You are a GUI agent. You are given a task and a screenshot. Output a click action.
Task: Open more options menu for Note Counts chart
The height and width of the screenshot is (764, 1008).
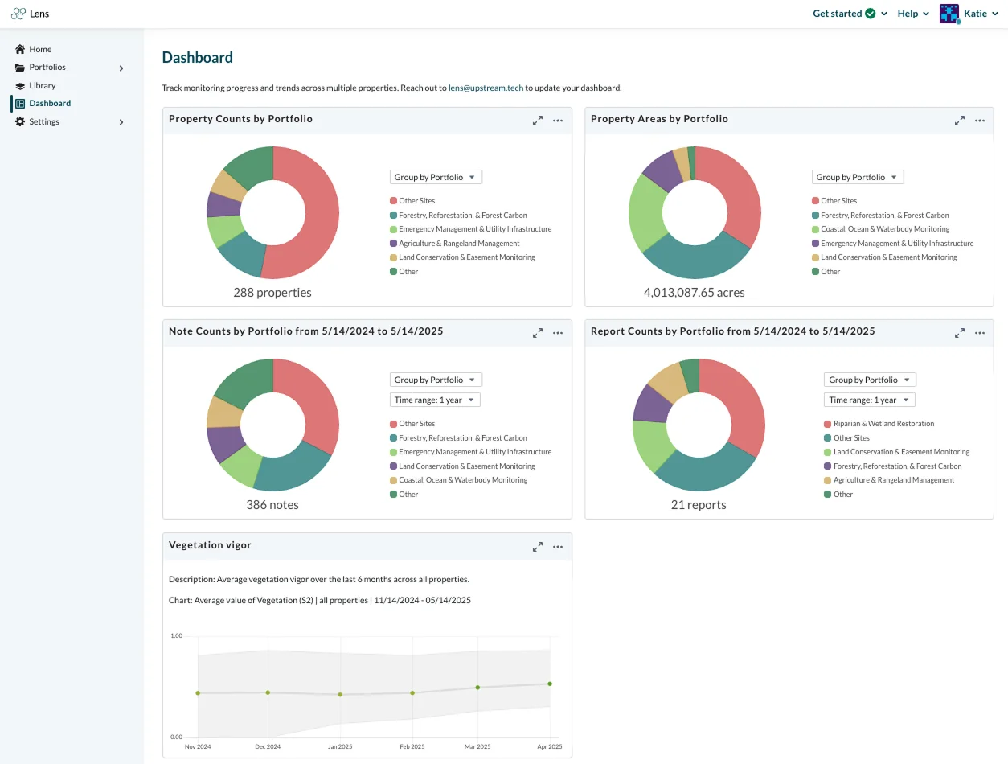558,333
